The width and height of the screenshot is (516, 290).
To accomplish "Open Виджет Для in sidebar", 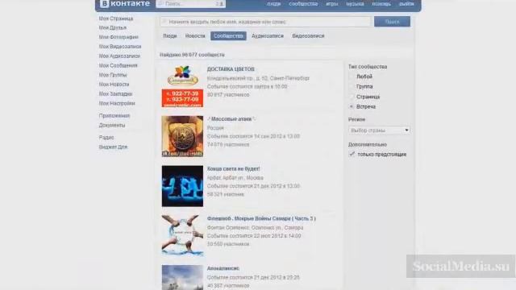I will (x=113, y=147).
